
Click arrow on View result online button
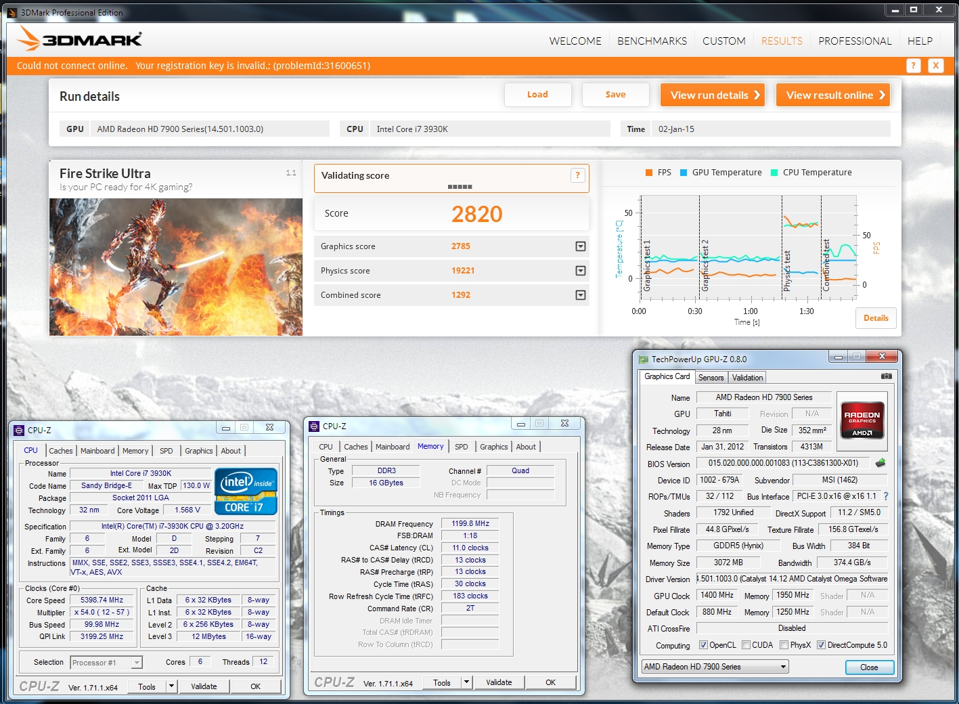point(882,95)
